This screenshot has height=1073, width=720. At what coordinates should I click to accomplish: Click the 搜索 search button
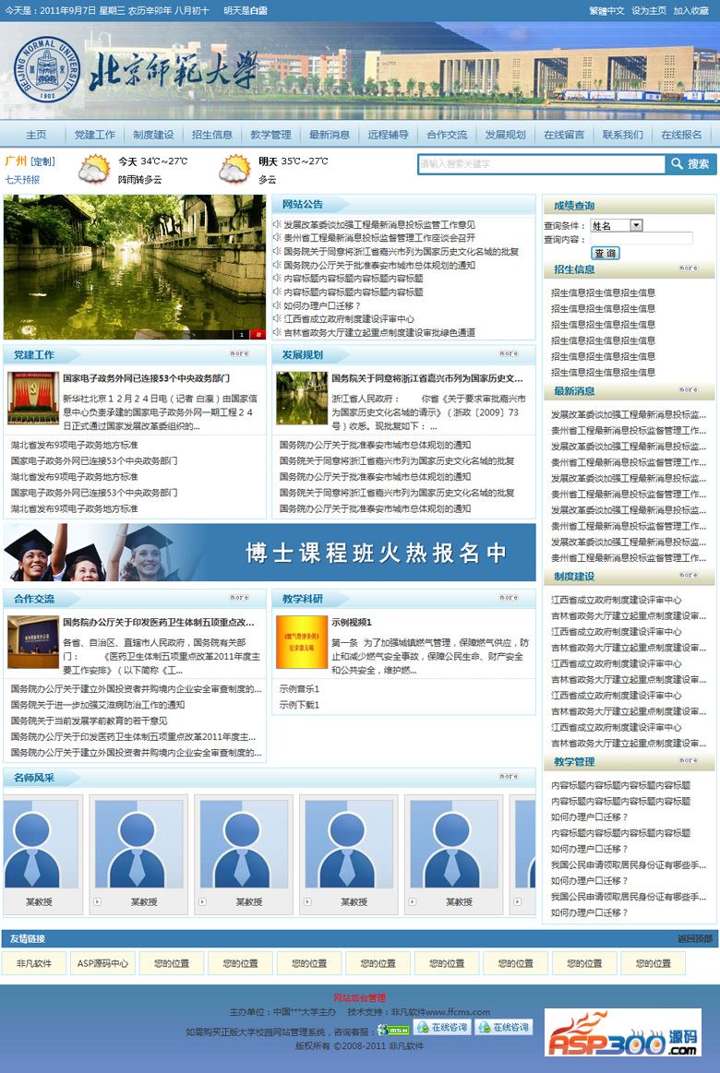(x=690, y=164)
